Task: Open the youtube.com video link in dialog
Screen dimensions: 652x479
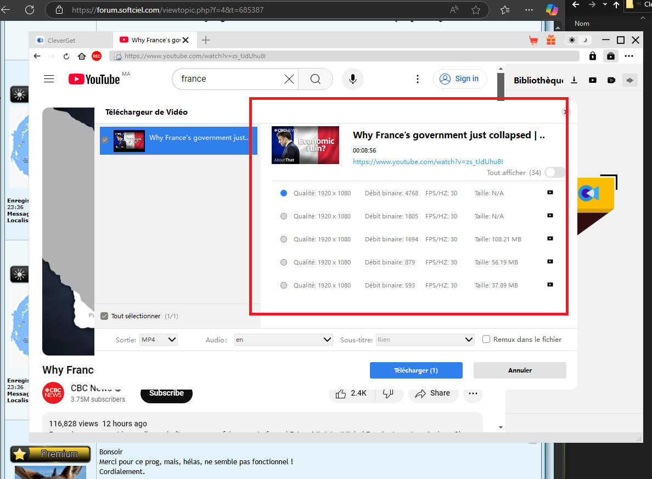Action: (x=428, y=162)
